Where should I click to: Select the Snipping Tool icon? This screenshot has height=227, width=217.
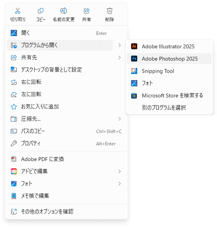134,71
